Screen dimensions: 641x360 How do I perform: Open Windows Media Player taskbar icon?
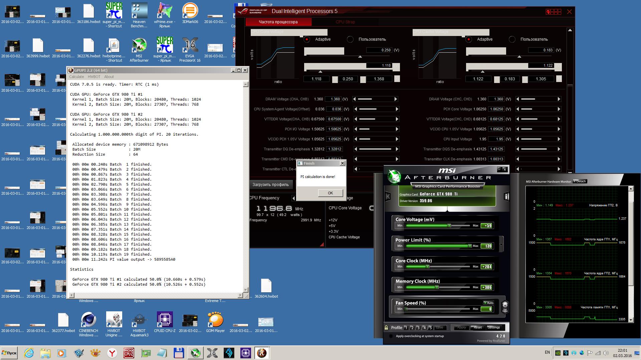61,353
